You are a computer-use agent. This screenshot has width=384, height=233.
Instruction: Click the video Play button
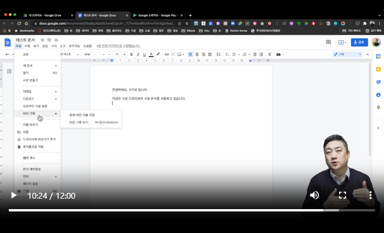tap(13, 195)
